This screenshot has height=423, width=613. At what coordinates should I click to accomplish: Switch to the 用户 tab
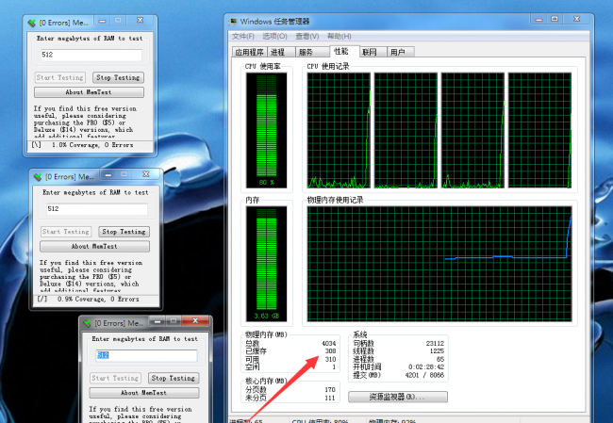click(400, 52)
